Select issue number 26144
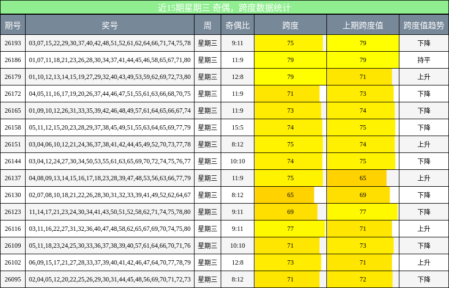Viewport: 449px width, 288px height. 13,161
